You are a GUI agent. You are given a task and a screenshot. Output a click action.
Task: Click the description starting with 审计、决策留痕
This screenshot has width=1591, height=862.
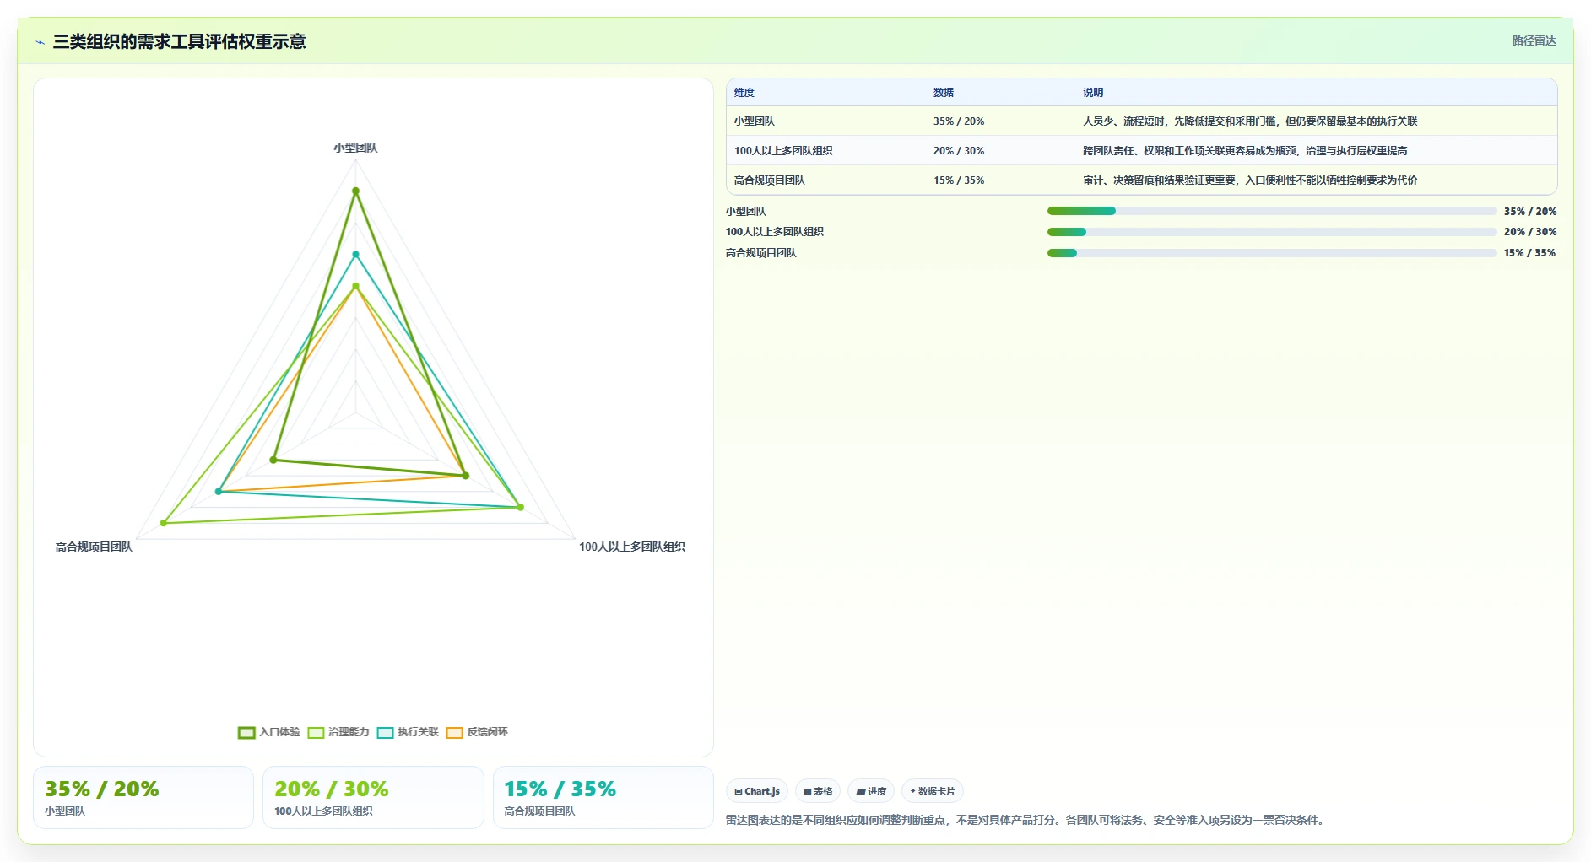point(1250,180)
